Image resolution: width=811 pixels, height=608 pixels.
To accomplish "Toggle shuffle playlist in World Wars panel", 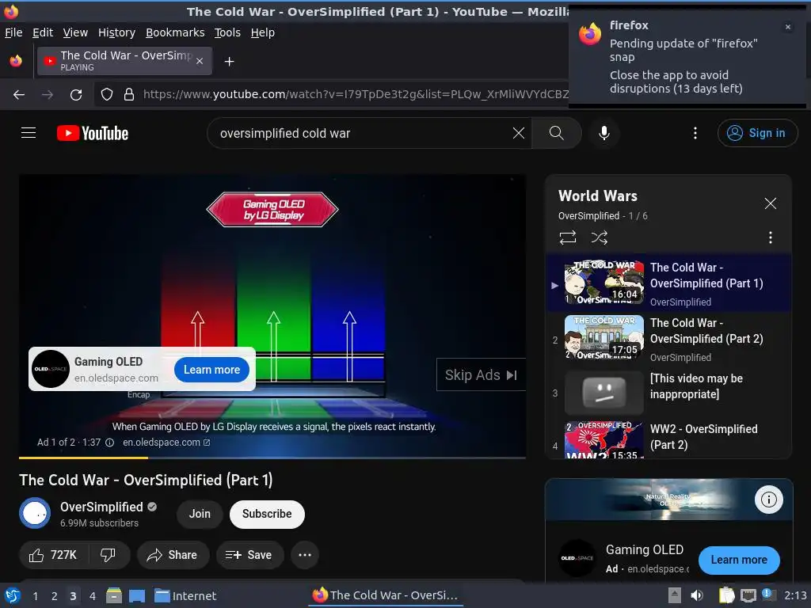I will point(599,237).
